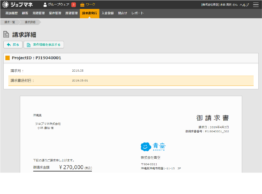The image size is (262, 194).
Task: Open the レポート menu
Action: click(x=137, y=13)
